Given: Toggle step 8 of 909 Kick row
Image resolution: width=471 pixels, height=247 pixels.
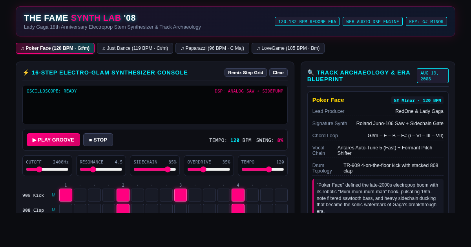Looking at the screenshot, I should [166, 195].
